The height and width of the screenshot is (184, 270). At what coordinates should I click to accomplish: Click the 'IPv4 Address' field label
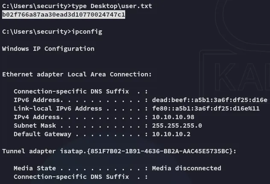[34, 117]
